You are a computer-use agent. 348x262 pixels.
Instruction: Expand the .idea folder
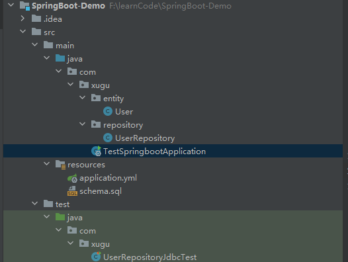[x=22, y=19]
